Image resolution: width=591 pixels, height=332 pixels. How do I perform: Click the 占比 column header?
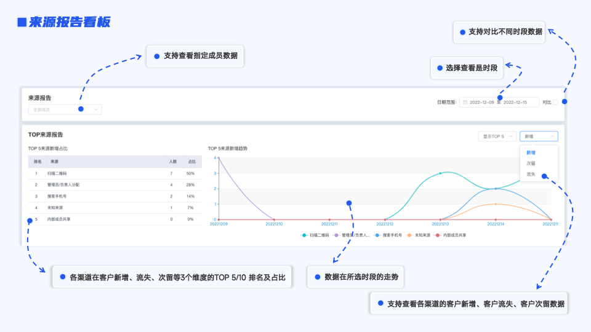coord(191,162)
